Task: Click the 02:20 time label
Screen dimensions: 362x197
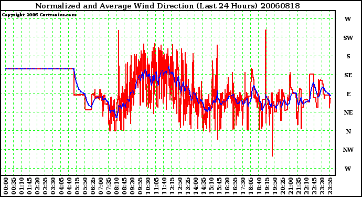Action: click(x=37, y=186)
